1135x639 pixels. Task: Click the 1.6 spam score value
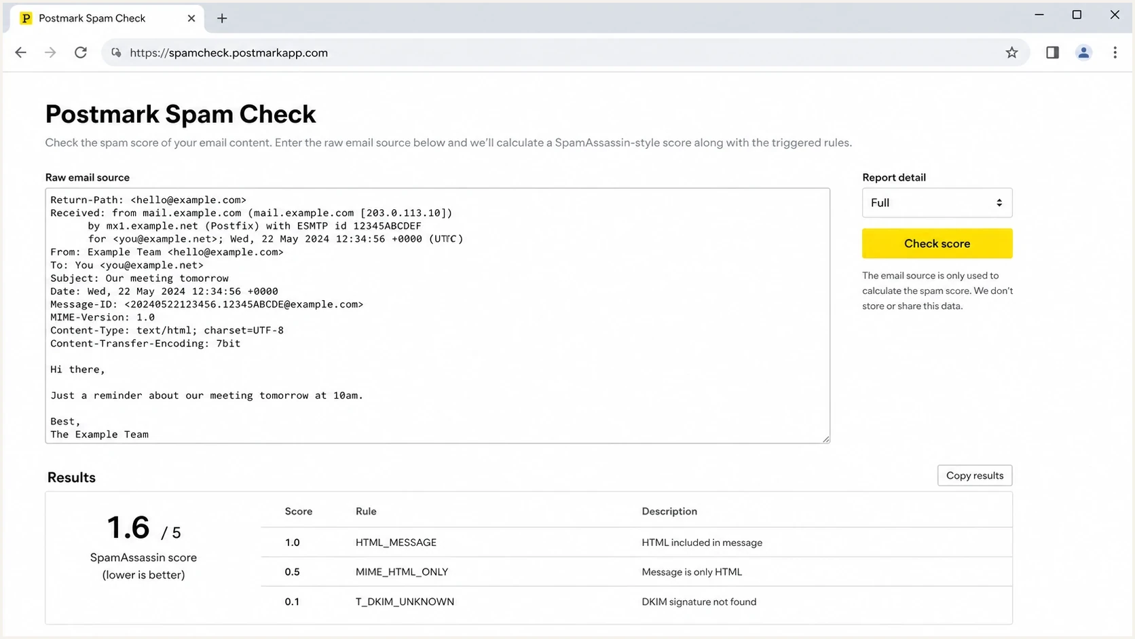128,528
